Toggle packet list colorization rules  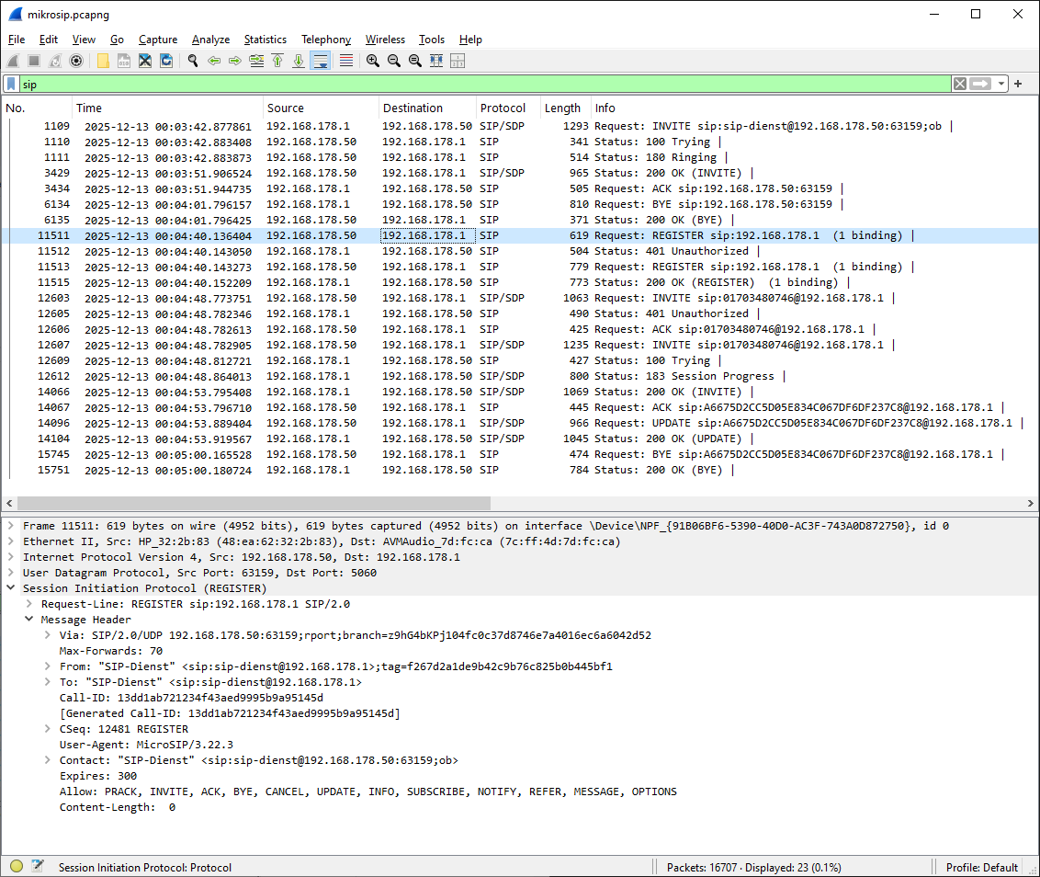[x=346, y=61]
